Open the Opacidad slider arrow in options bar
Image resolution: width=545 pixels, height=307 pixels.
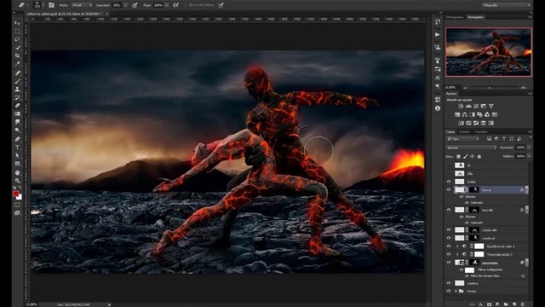[x=125, y=5]
